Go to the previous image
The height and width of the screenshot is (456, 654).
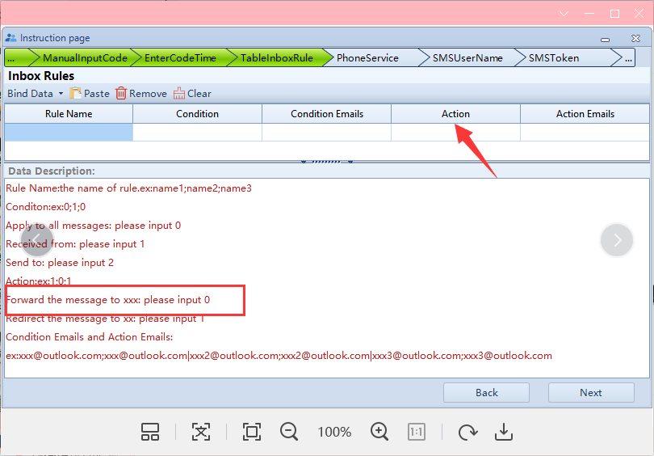pos(37,240)
